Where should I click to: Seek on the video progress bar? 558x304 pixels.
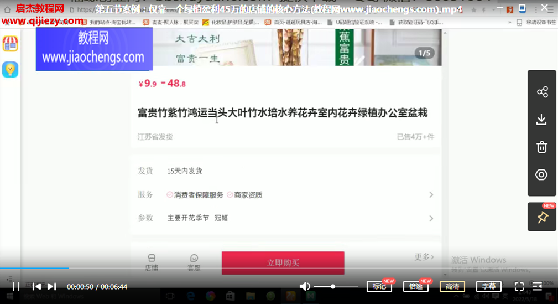point(279,268)
